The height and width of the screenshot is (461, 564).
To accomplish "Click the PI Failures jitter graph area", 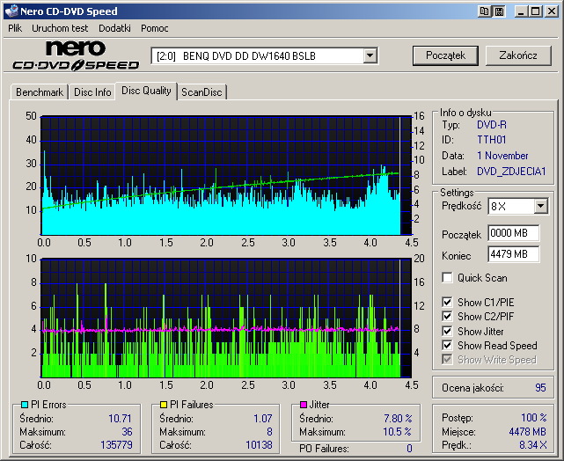I will coord(226,318).
